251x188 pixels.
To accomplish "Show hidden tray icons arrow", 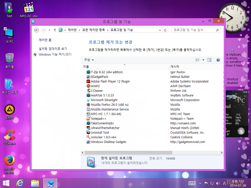I will click(x=200, y=183).
